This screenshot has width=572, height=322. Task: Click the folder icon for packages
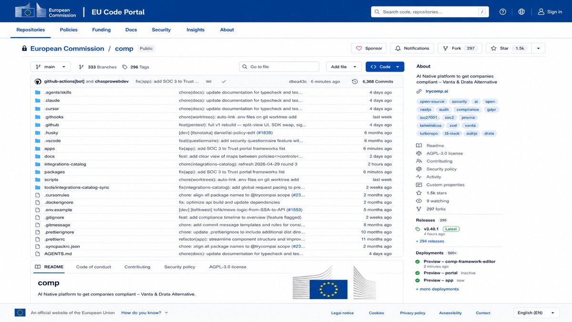(38, 172)
